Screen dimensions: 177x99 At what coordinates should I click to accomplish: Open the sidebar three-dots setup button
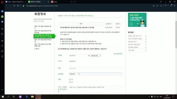tap(2, 90)
